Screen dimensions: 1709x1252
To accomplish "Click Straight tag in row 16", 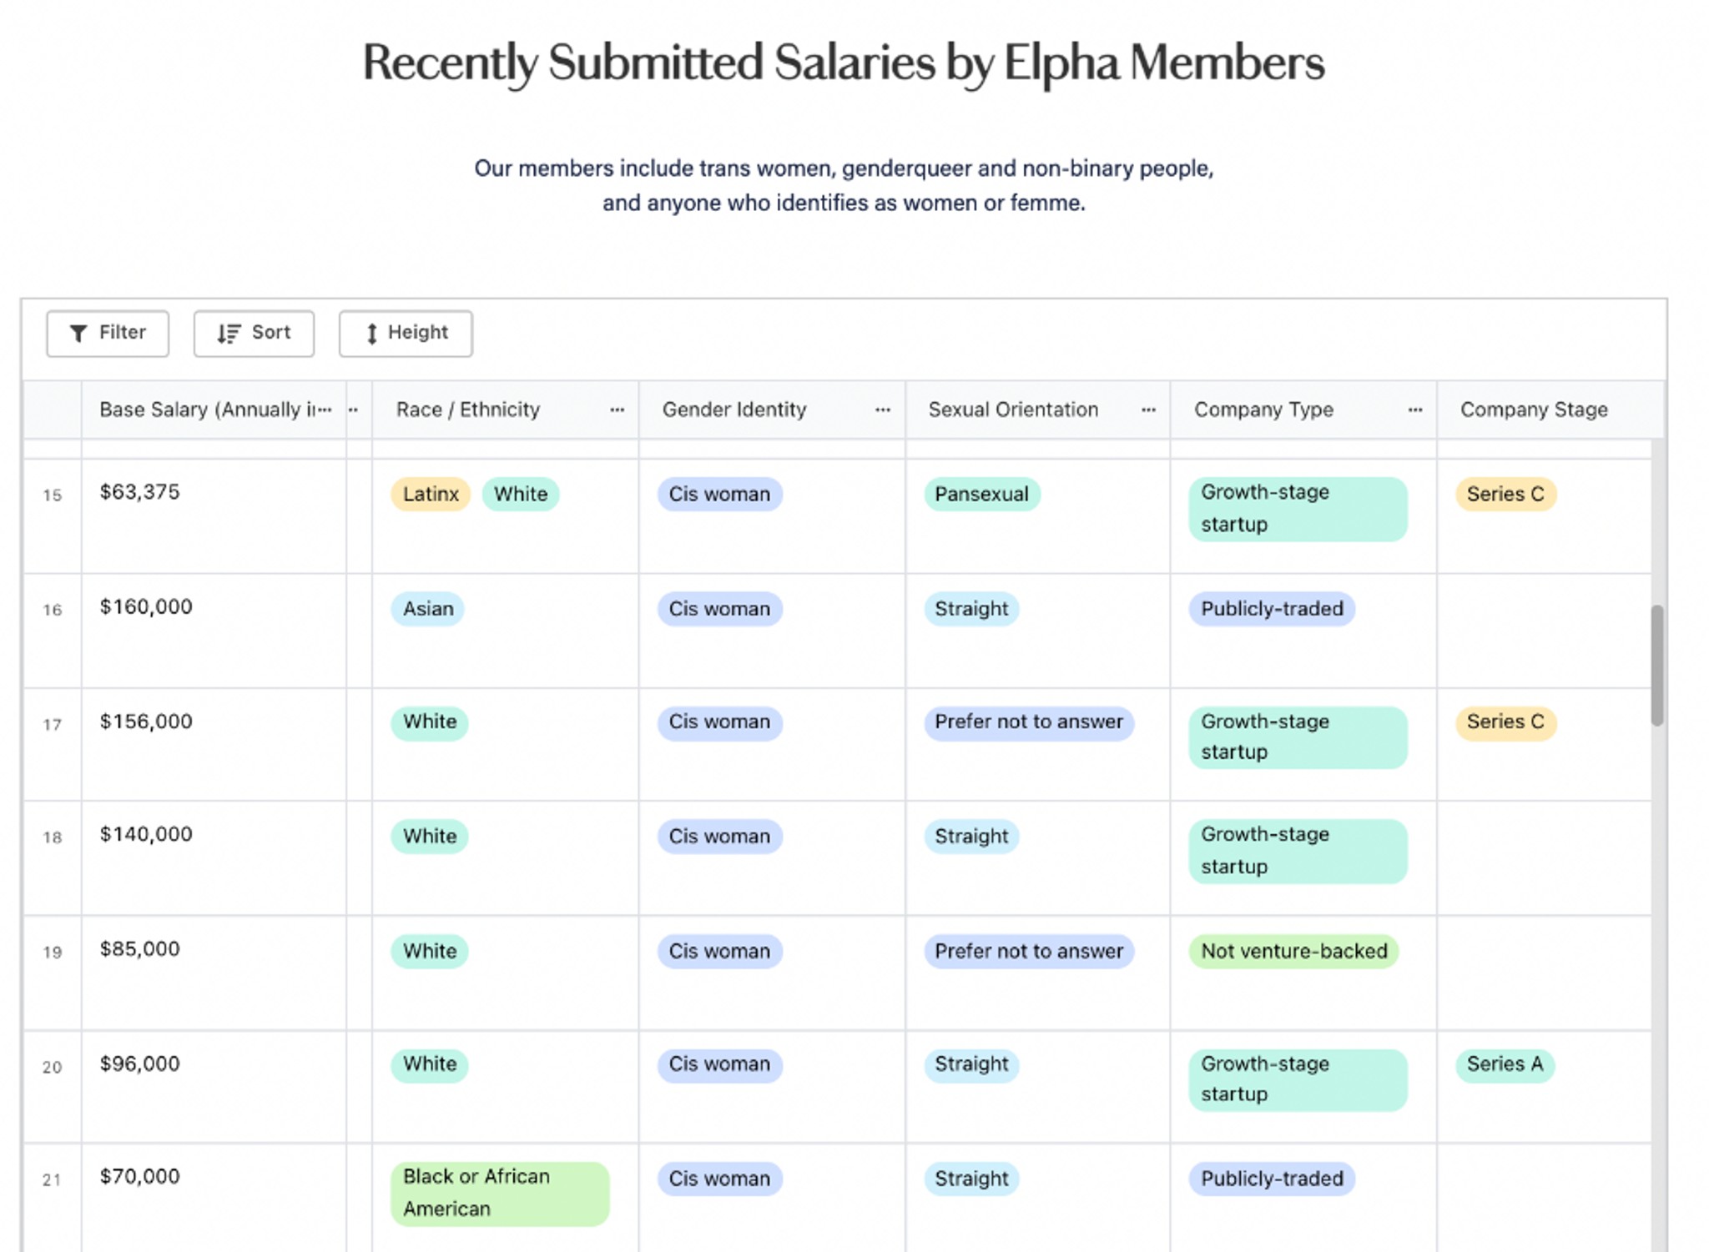I will point(971,609).
